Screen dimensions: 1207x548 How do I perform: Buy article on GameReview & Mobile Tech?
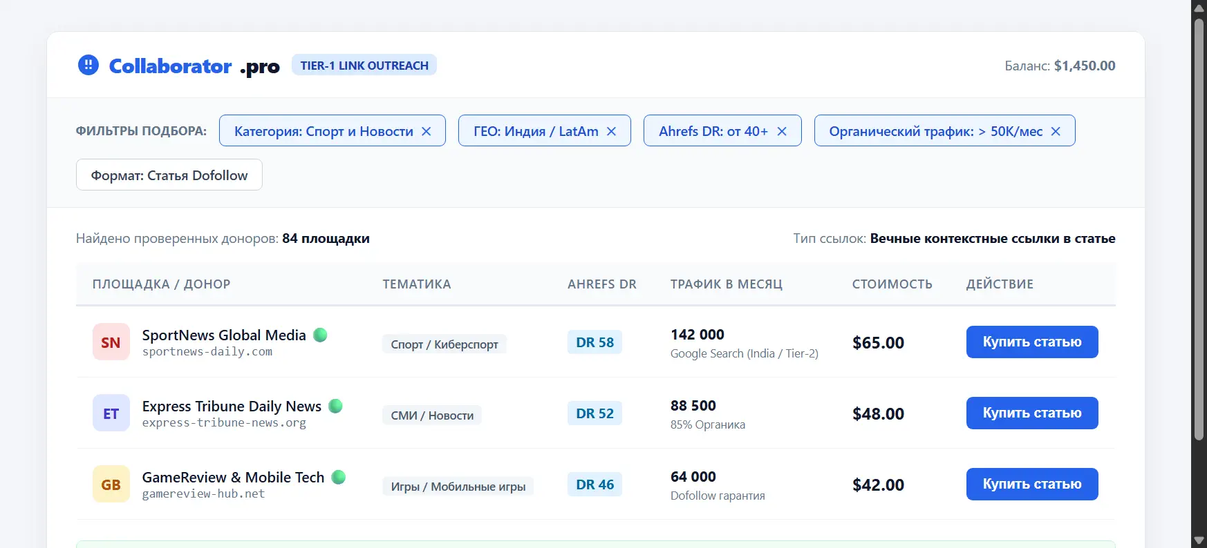tap(1032, 484)
